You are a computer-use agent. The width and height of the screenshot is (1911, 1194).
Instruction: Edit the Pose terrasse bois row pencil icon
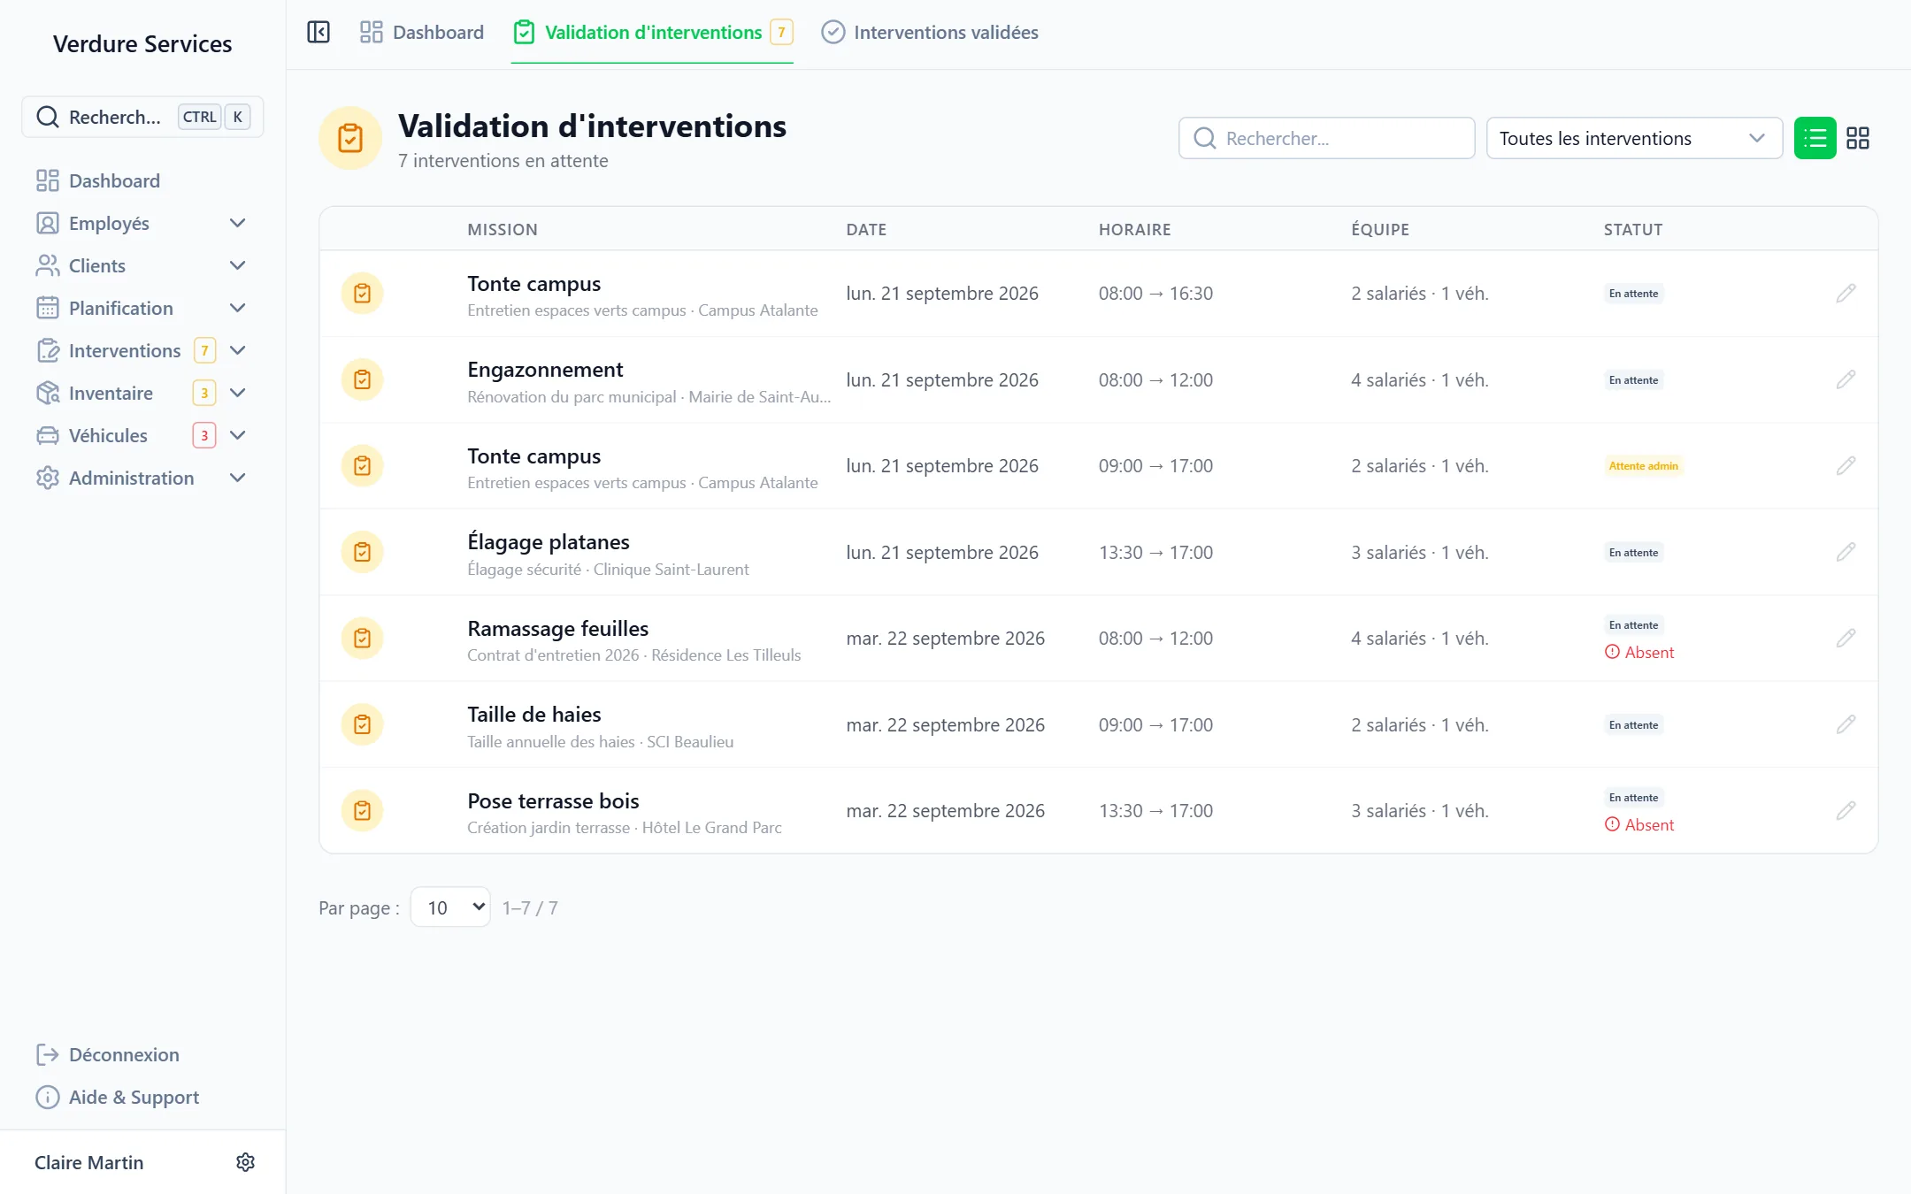click(1846, 810)
